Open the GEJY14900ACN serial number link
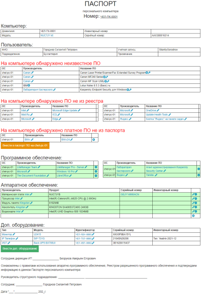Image resolution: width=202 pixels, height=305 pixels. pos(130,194)
